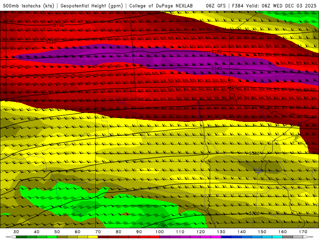This screenshot has width=319, height=239.
Task: Click the 'WED DEC 03 2025' valid date
Action: 295,6
